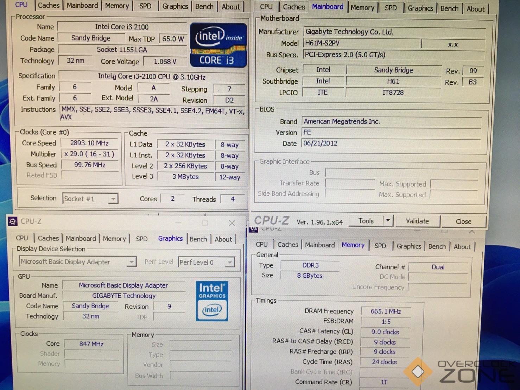Click the Close button in the Mainboard window
The width and height of the screenshot is (520, 390).
(x=463, y=221)
